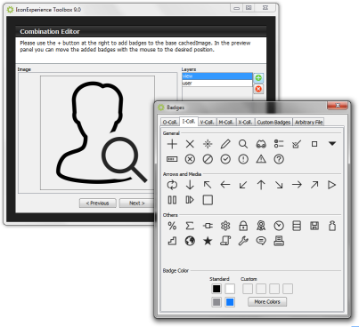The width and height of the screenshot is (359, 327).
Task: Switch to the V-Coll. tab
Action: [x=207, y=122]
